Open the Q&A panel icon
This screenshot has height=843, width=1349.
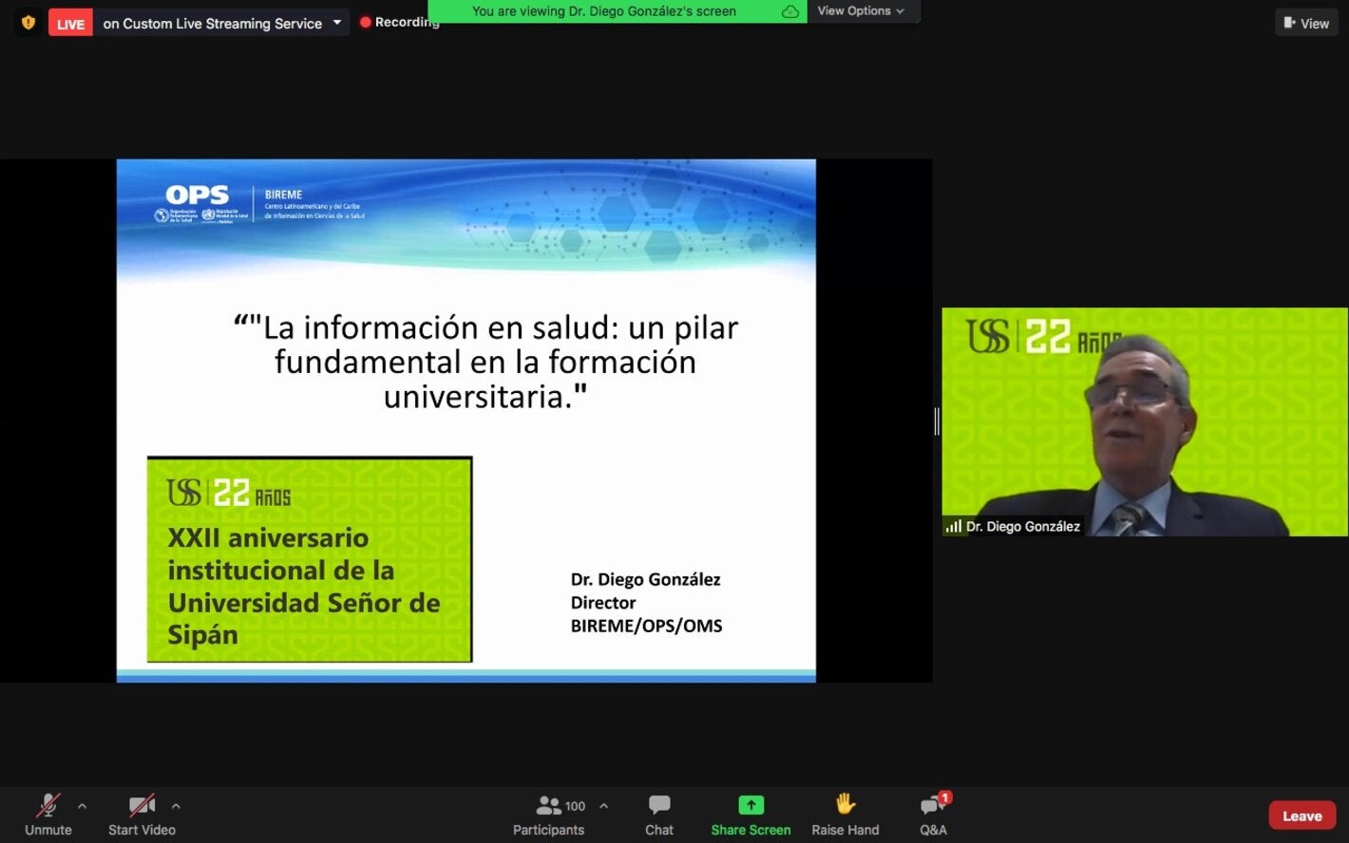click(930, 805)
